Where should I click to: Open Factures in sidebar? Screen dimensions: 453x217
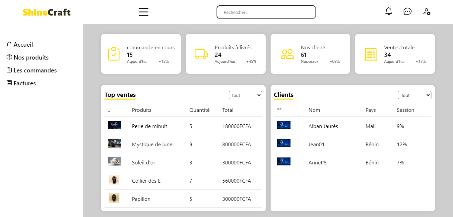click(25, 83)
